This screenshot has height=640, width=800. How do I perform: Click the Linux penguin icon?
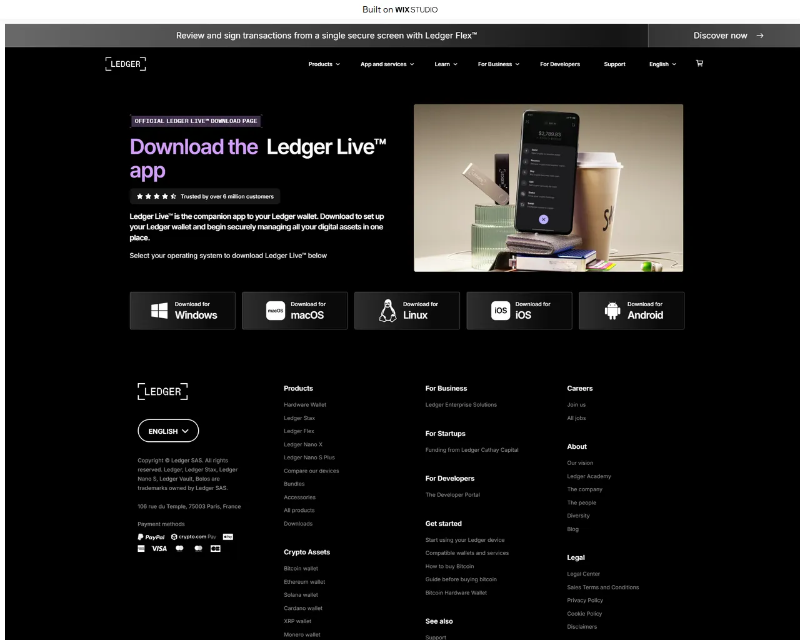[387, 311]
